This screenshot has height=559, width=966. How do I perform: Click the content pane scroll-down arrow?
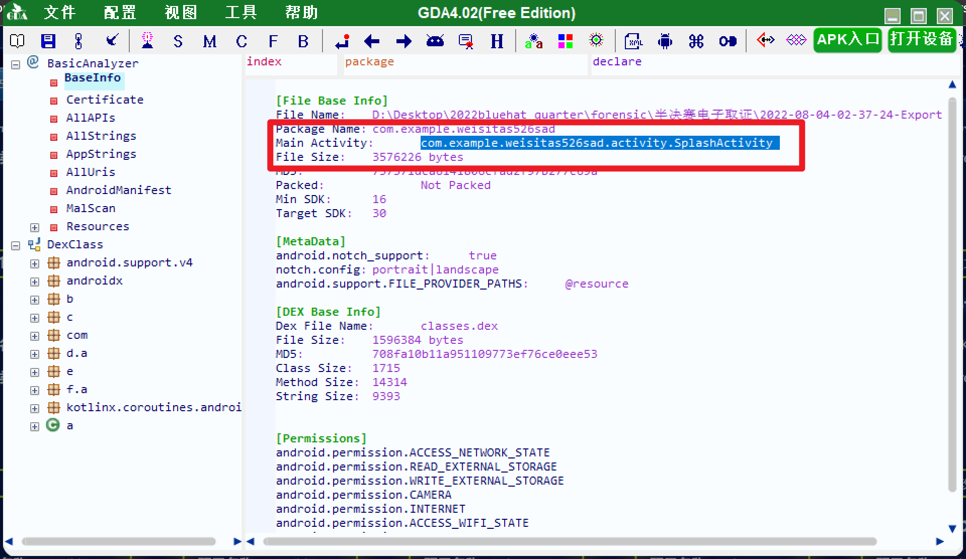(x=952, y=528)
